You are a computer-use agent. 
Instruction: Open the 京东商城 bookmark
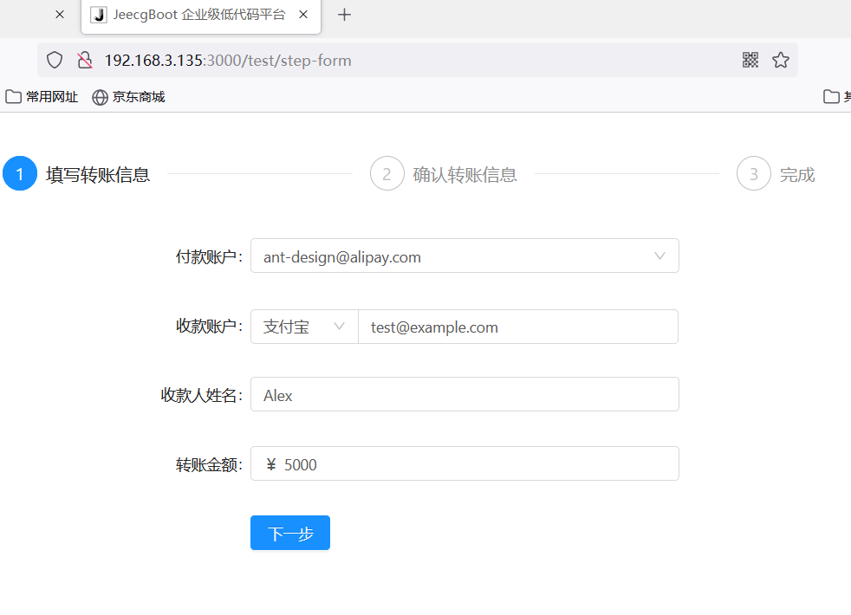coord(128,97)
